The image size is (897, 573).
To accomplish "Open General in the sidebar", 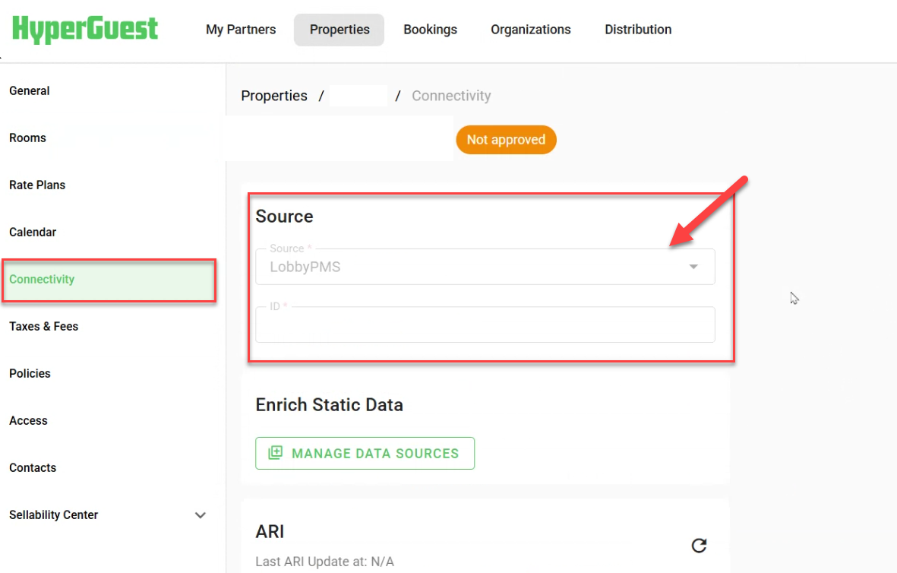I will click(30, 91).
